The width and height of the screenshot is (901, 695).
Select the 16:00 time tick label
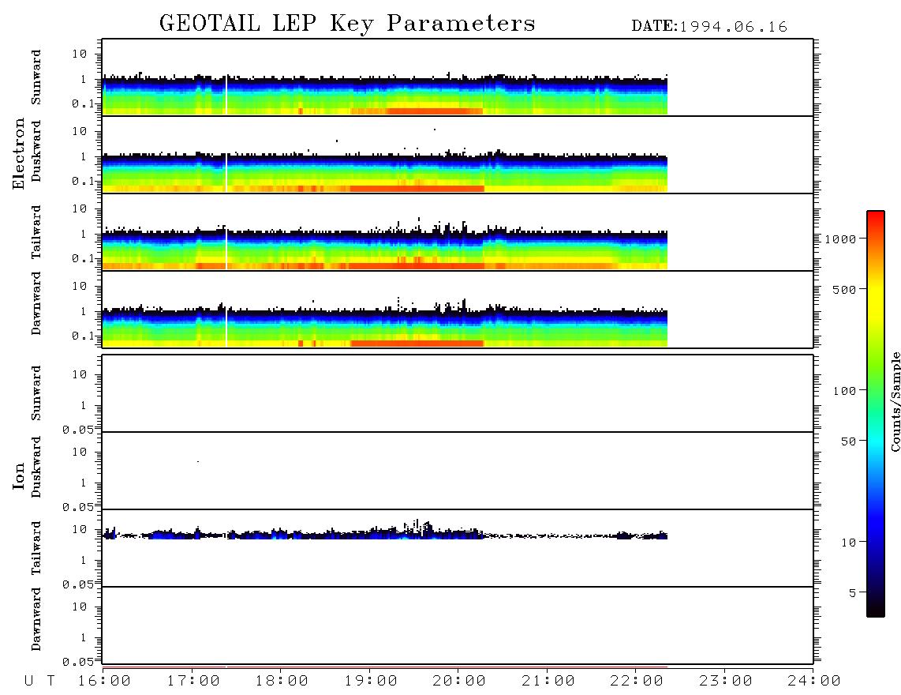104,682
